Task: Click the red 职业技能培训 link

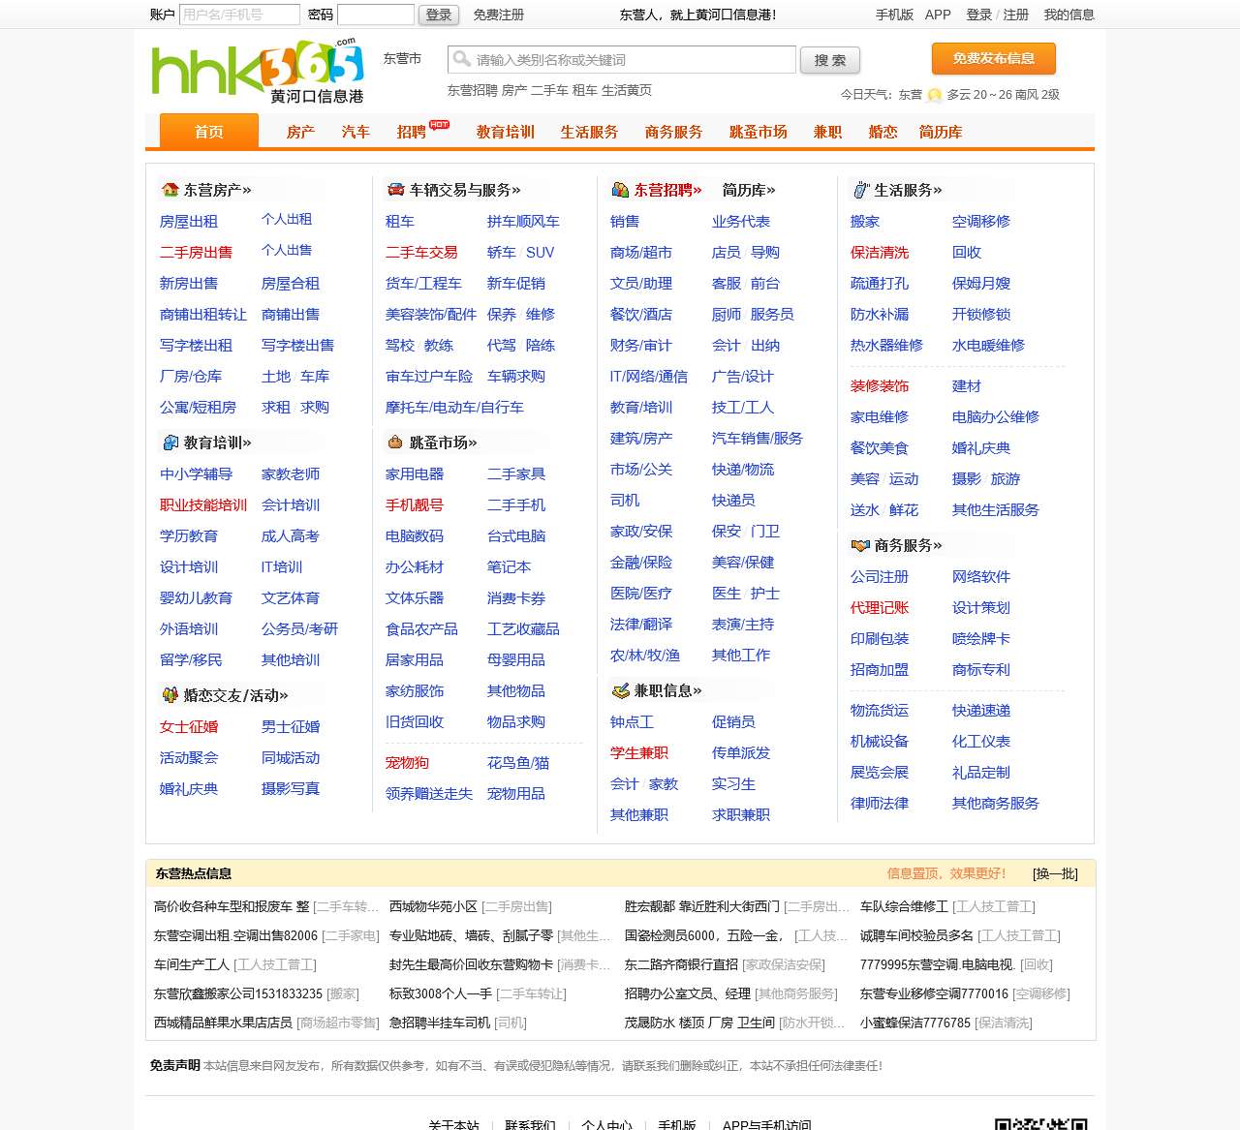Action: click(203, 505)
